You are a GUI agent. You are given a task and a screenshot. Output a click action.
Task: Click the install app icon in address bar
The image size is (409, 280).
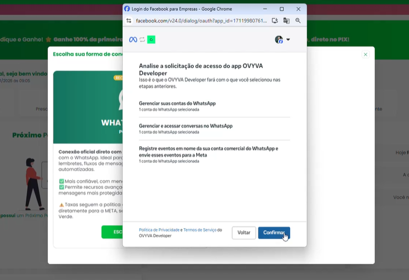[x=274, y=21]
